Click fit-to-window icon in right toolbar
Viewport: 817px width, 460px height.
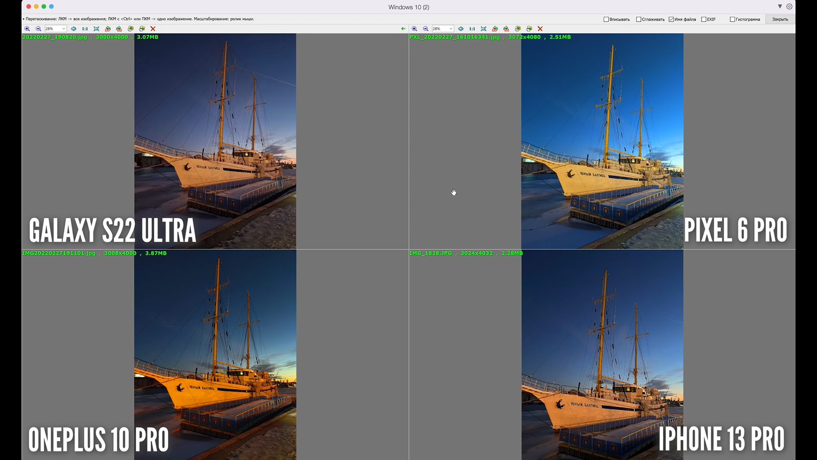[484, 29]
